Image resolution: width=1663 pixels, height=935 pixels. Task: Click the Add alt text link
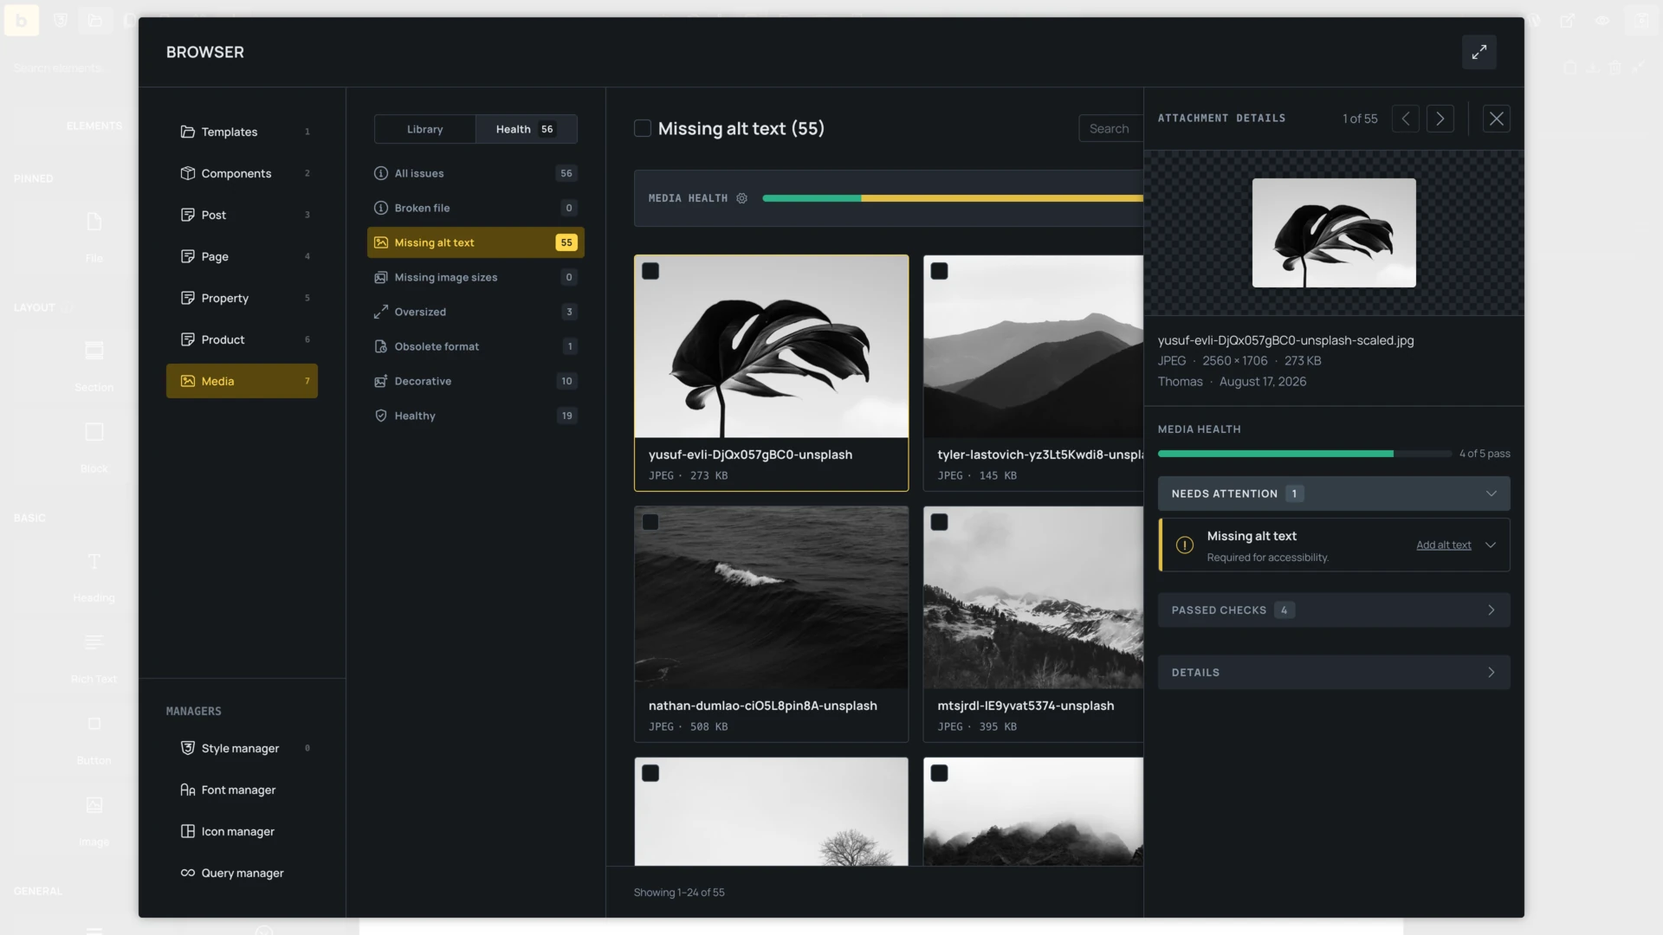[x=1444, y=545]
